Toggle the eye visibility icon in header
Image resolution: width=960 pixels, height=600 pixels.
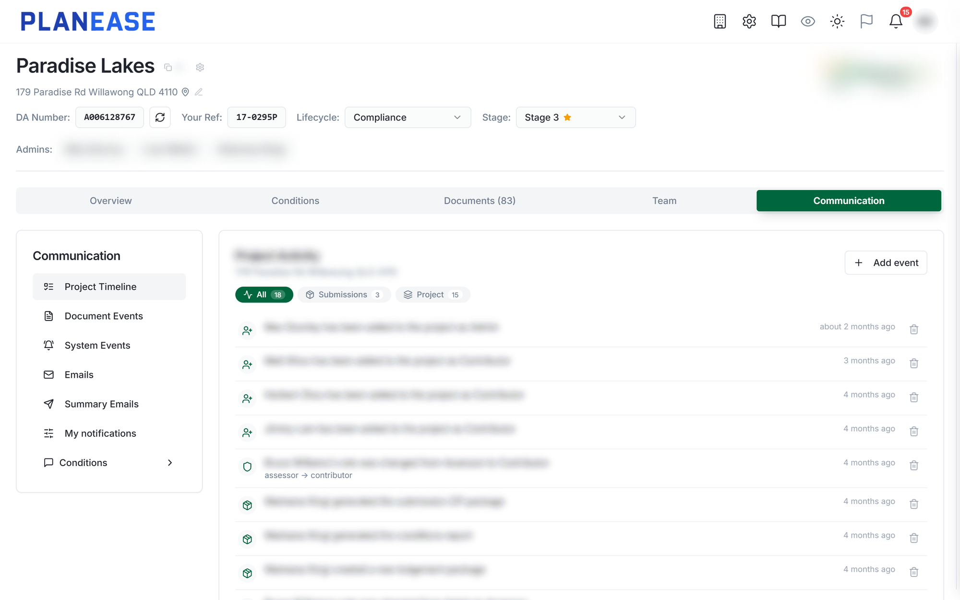[x=808, y=21]
